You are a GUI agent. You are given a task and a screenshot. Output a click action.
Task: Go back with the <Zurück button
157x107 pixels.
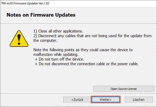click(77, 99)
